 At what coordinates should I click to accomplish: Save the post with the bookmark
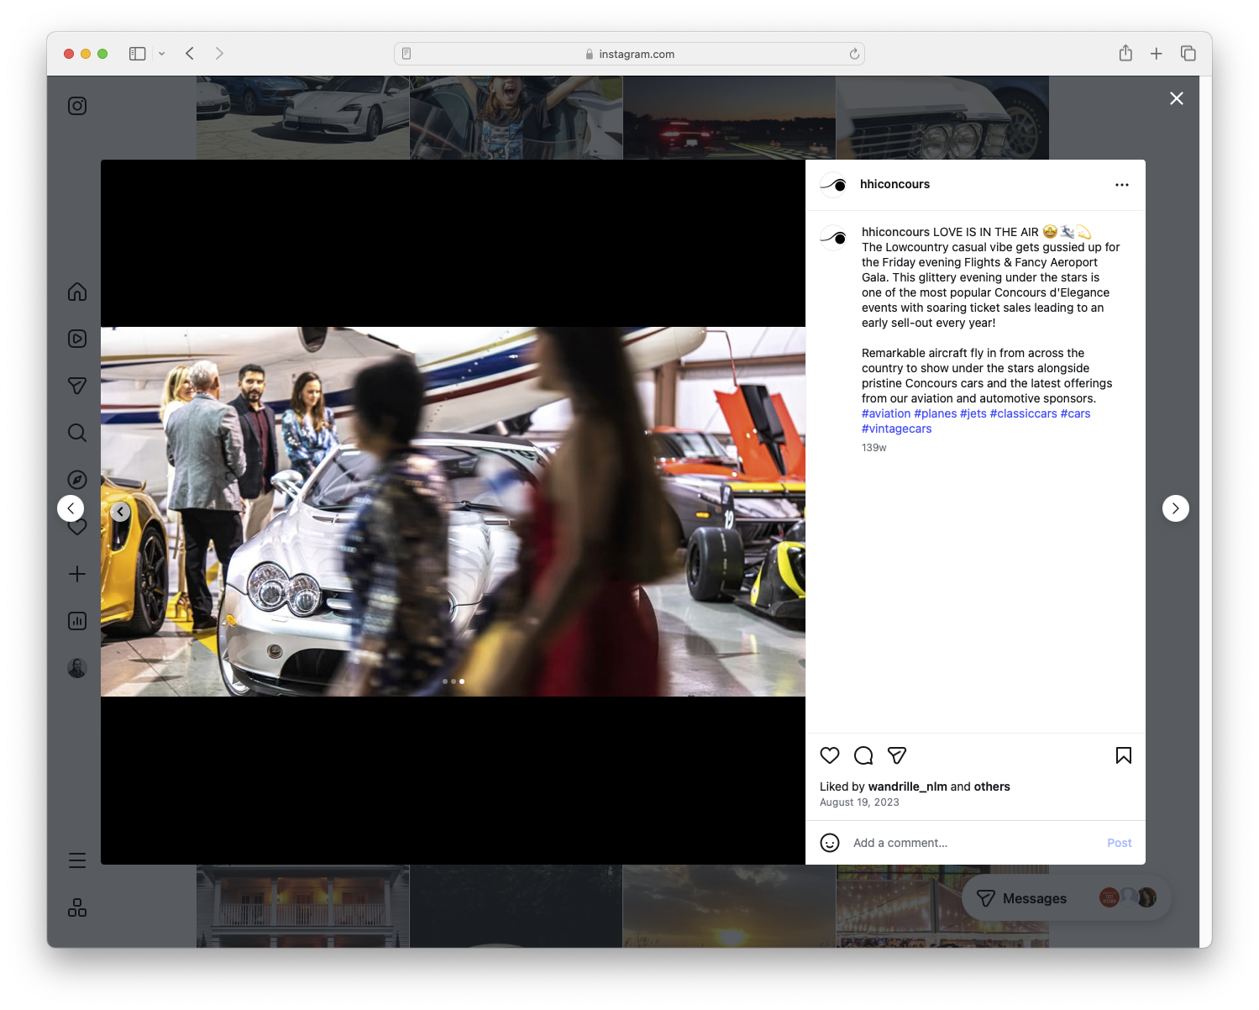pos(1124,755)
